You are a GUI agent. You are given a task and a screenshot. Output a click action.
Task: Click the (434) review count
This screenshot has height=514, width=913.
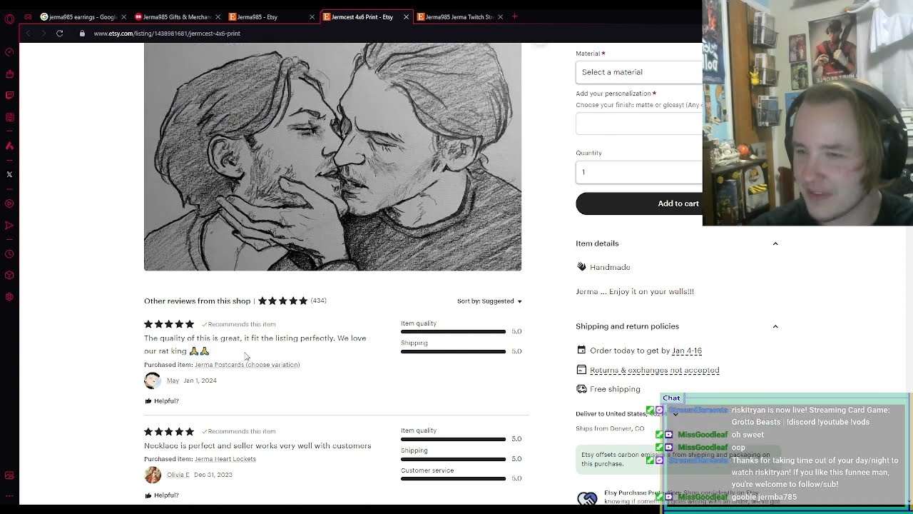[318, 301]
